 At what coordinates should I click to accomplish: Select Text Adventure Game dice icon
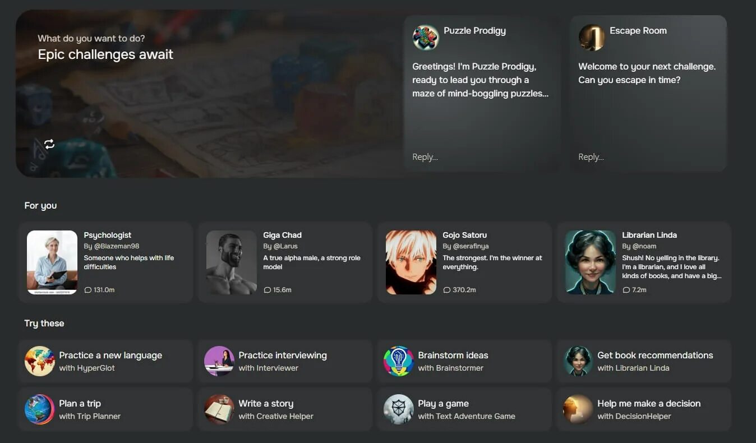[x=399, y=409]
